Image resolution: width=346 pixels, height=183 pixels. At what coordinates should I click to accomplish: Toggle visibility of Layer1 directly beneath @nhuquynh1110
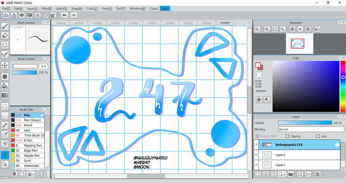click(256, 155)
